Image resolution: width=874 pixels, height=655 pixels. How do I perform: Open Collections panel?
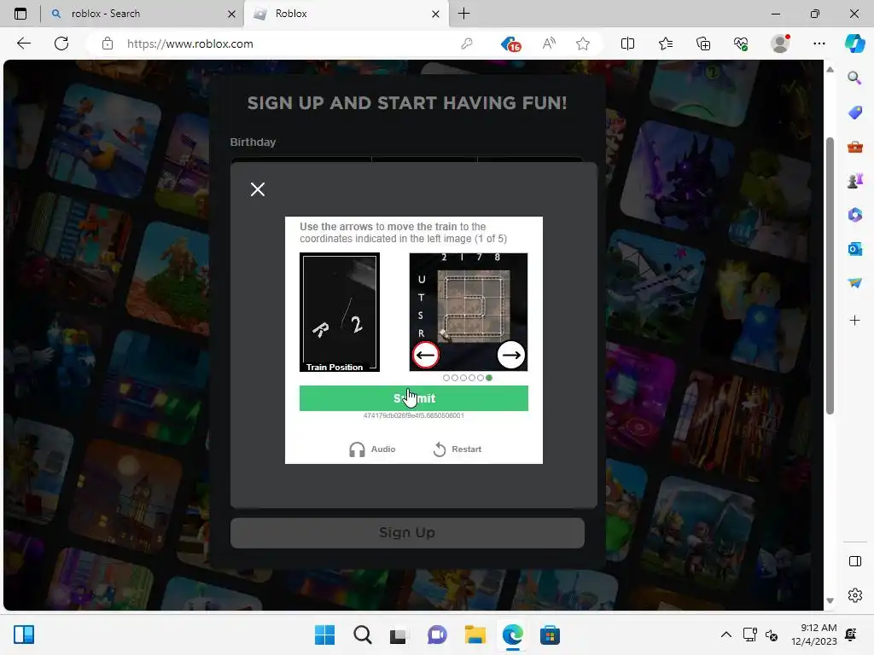[703, 43]
